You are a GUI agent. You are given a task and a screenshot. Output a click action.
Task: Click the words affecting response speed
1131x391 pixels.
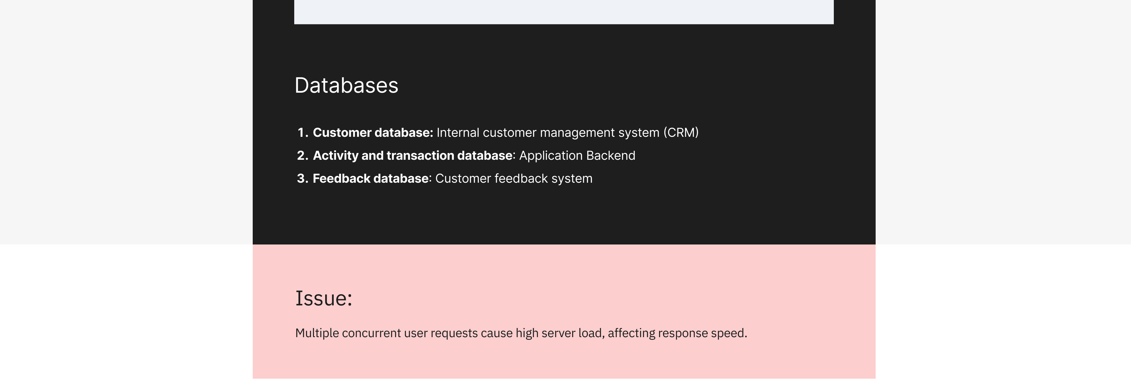pos(677,333)
